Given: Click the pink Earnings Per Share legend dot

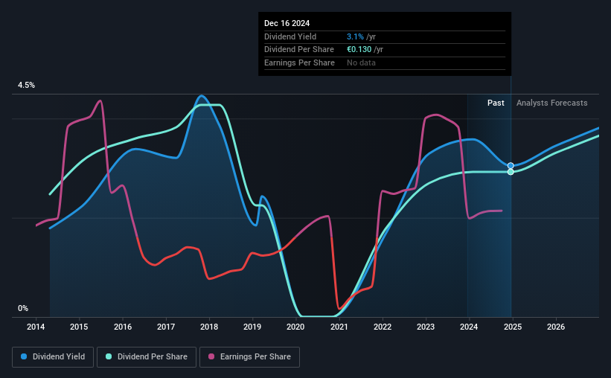Looking at the screenshot, I should (x=211, y=356).
